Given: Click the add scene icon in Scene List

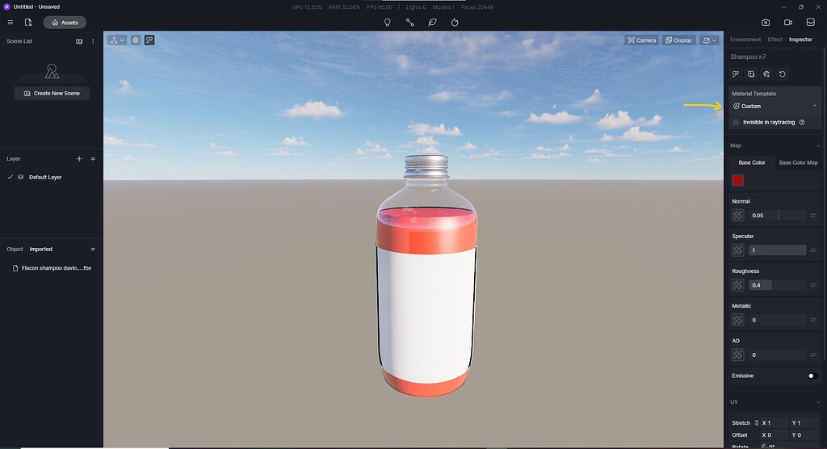Looking at the screenshot, I should point(79,41).
